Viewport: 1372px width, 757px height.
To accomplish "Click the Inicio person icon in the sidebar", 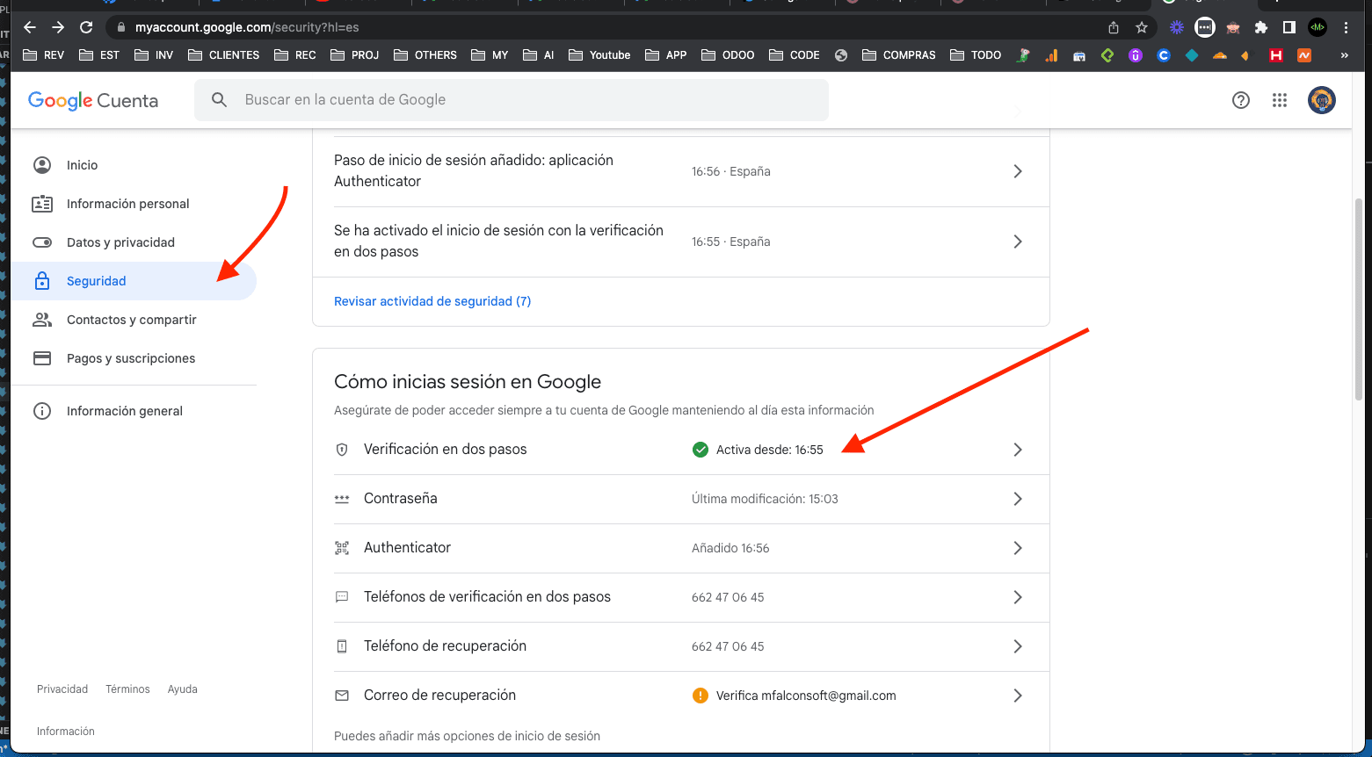I will [42, 165].
